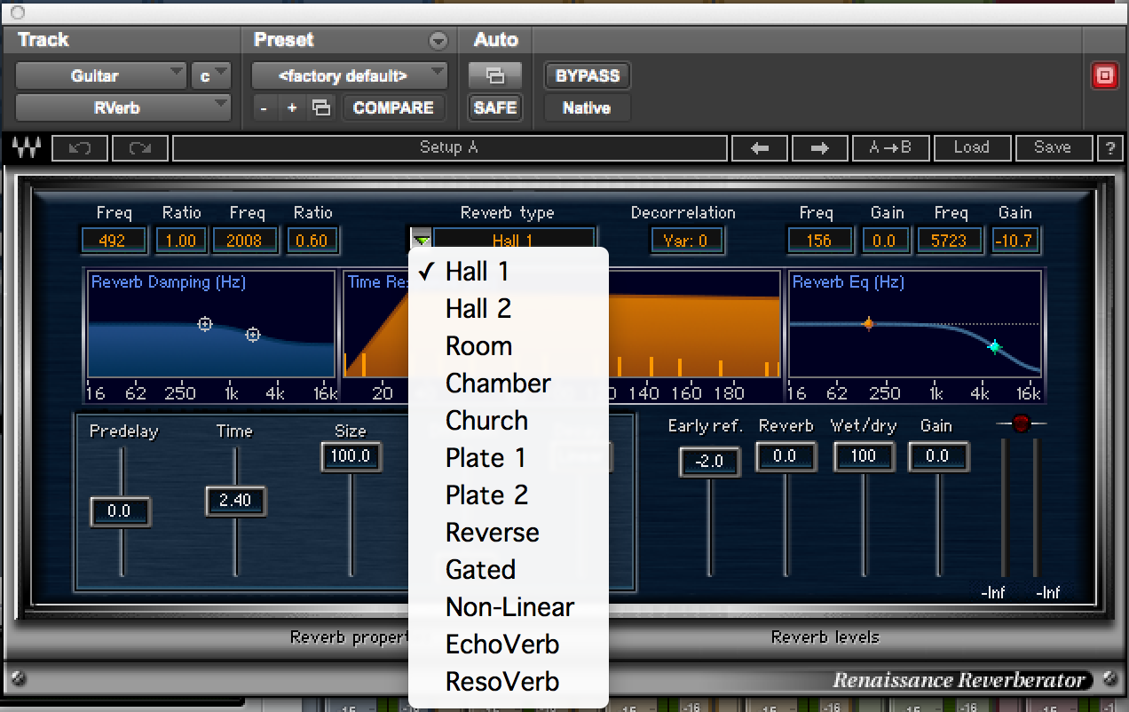The image size is (1129, 712).
Task: Click the preset minus button
Action: pyautogui.click(x=264, y=108)
